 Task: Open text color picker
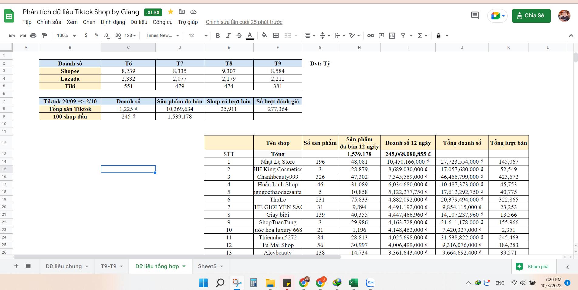coord(250,36)
